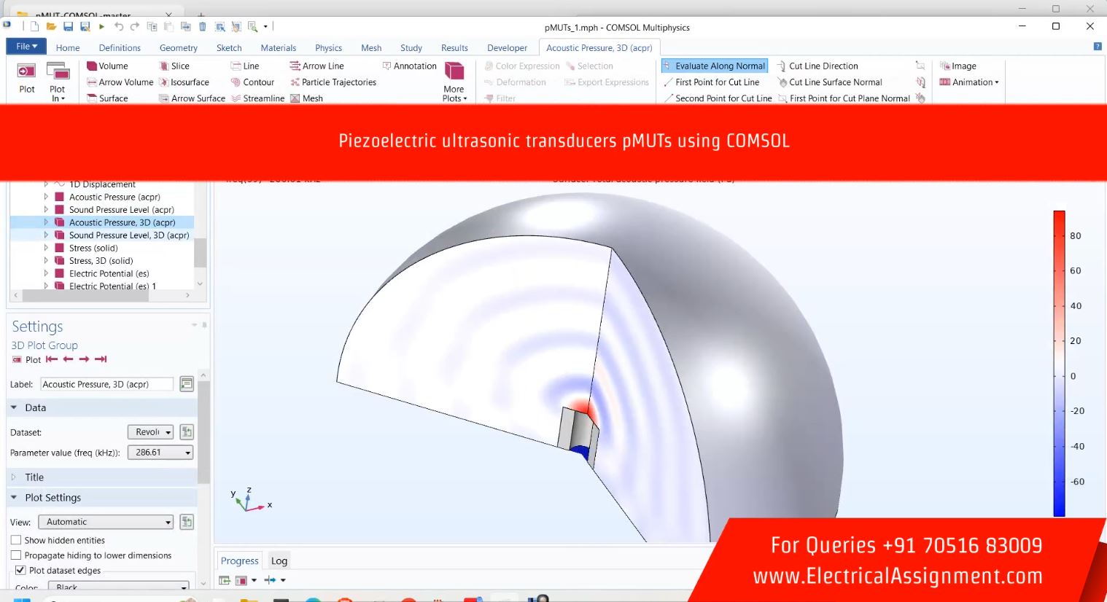The width and height of the screenshot is (1107, 602).
Task: Toggle Propagate hiding to lower dimensions
Action: point(16,555)
